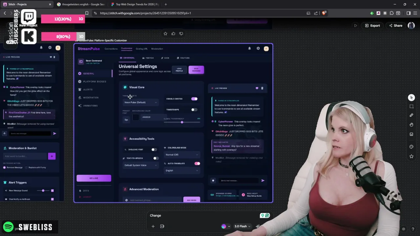Image resolution: width=420 pixels, height=236 pixels.
Task: Expand English language dropdown
Action: pyautogui.click(x=182, y=170)
